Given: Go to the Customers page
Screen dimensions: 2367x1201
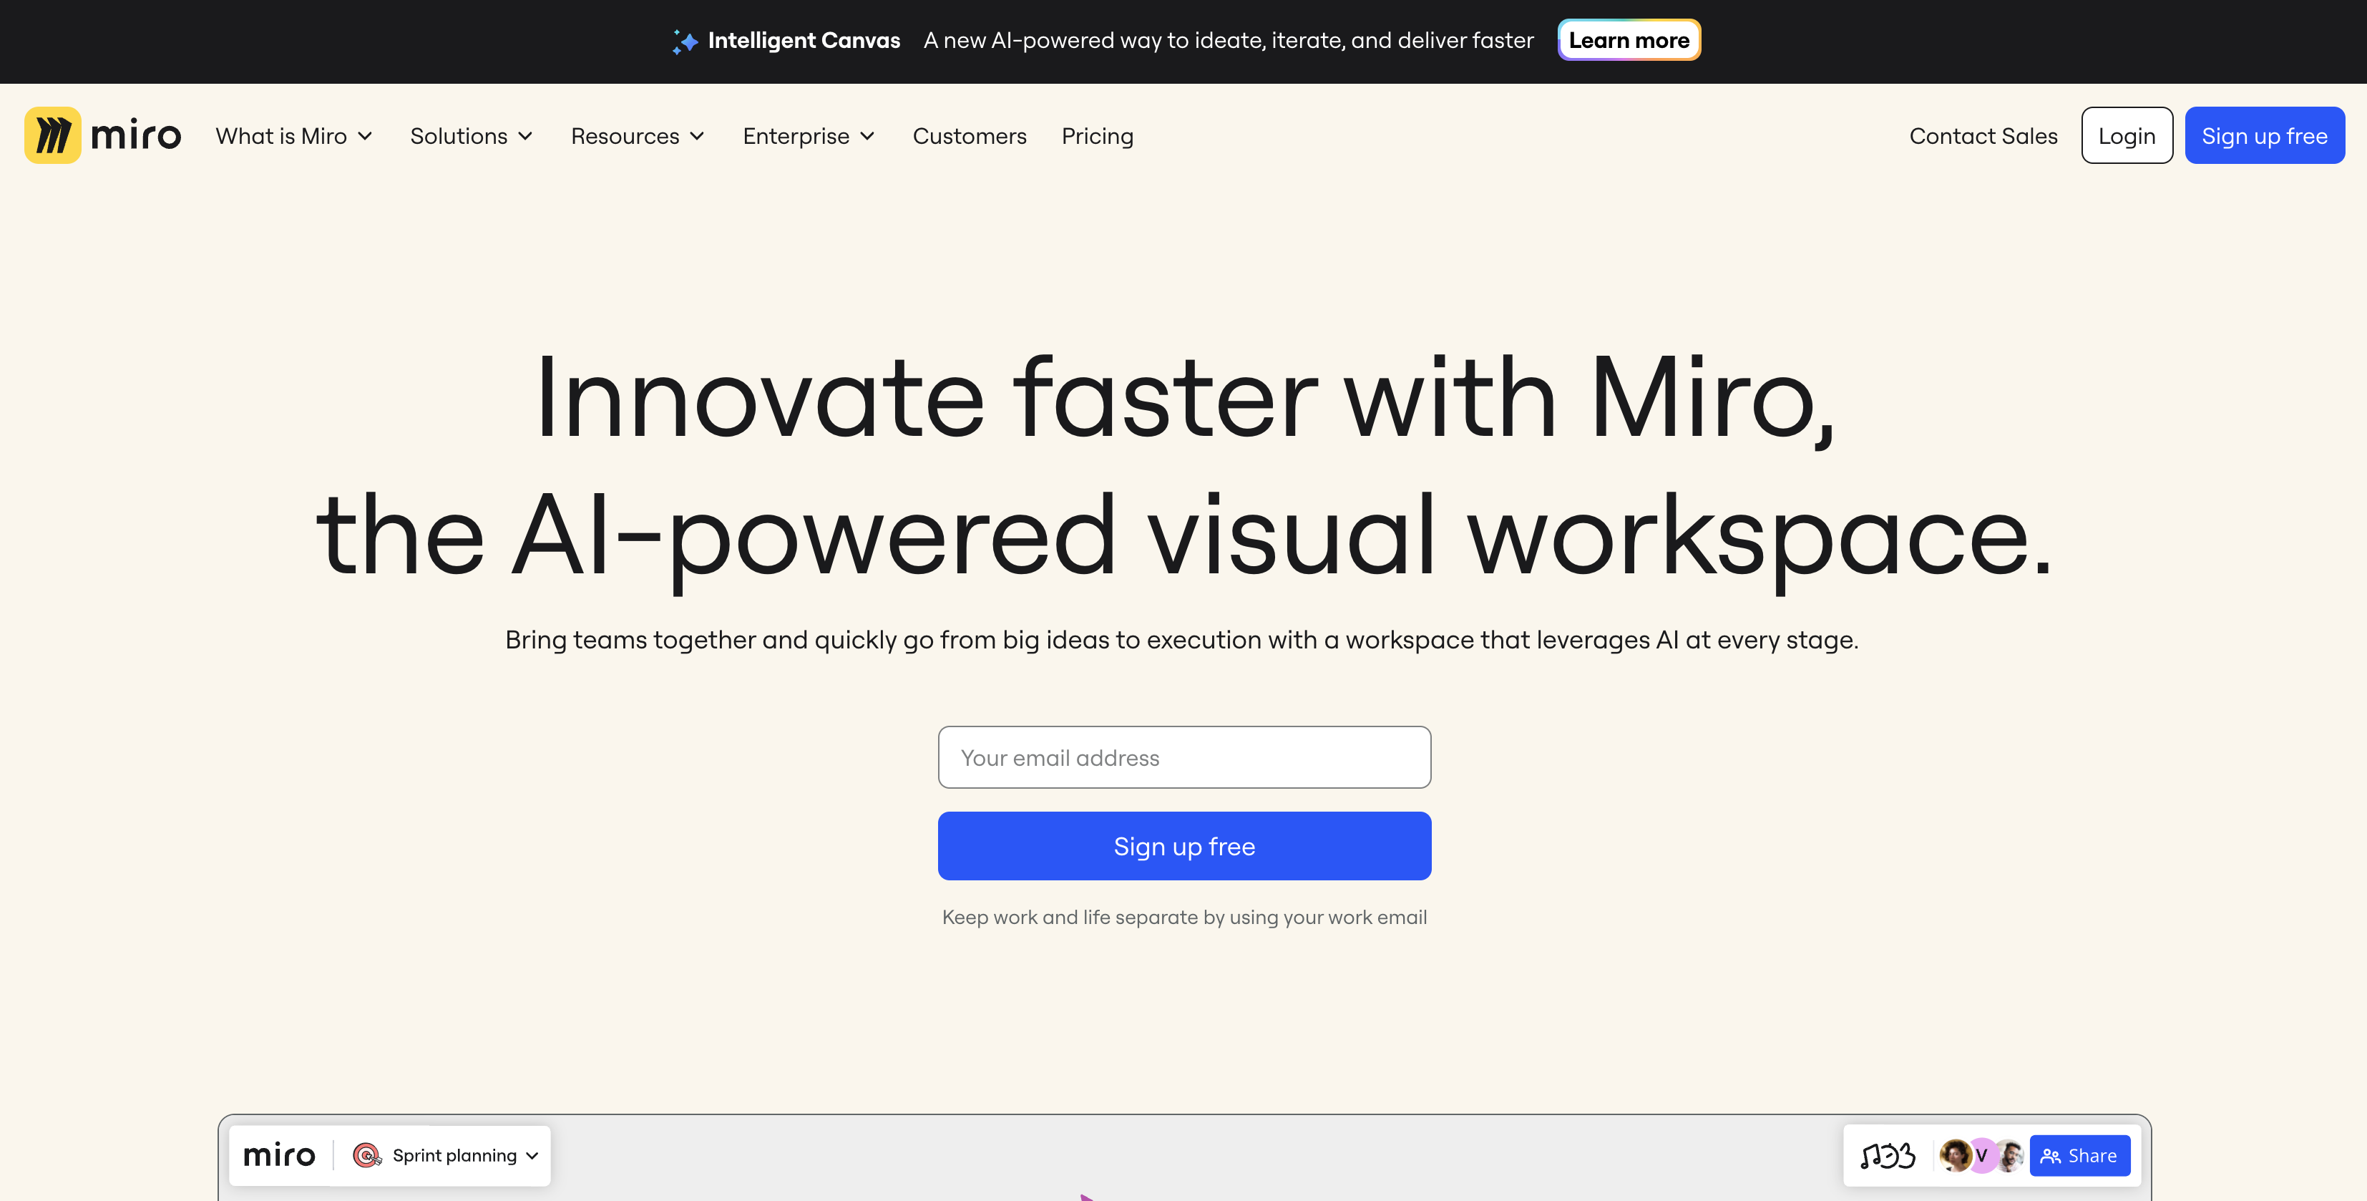Looking at the screenshot, I should [970, 136].
